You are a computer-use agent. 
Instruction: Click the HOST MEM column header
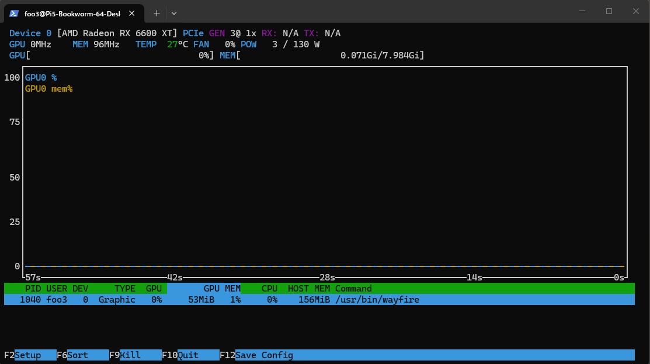tap(309, 289)
